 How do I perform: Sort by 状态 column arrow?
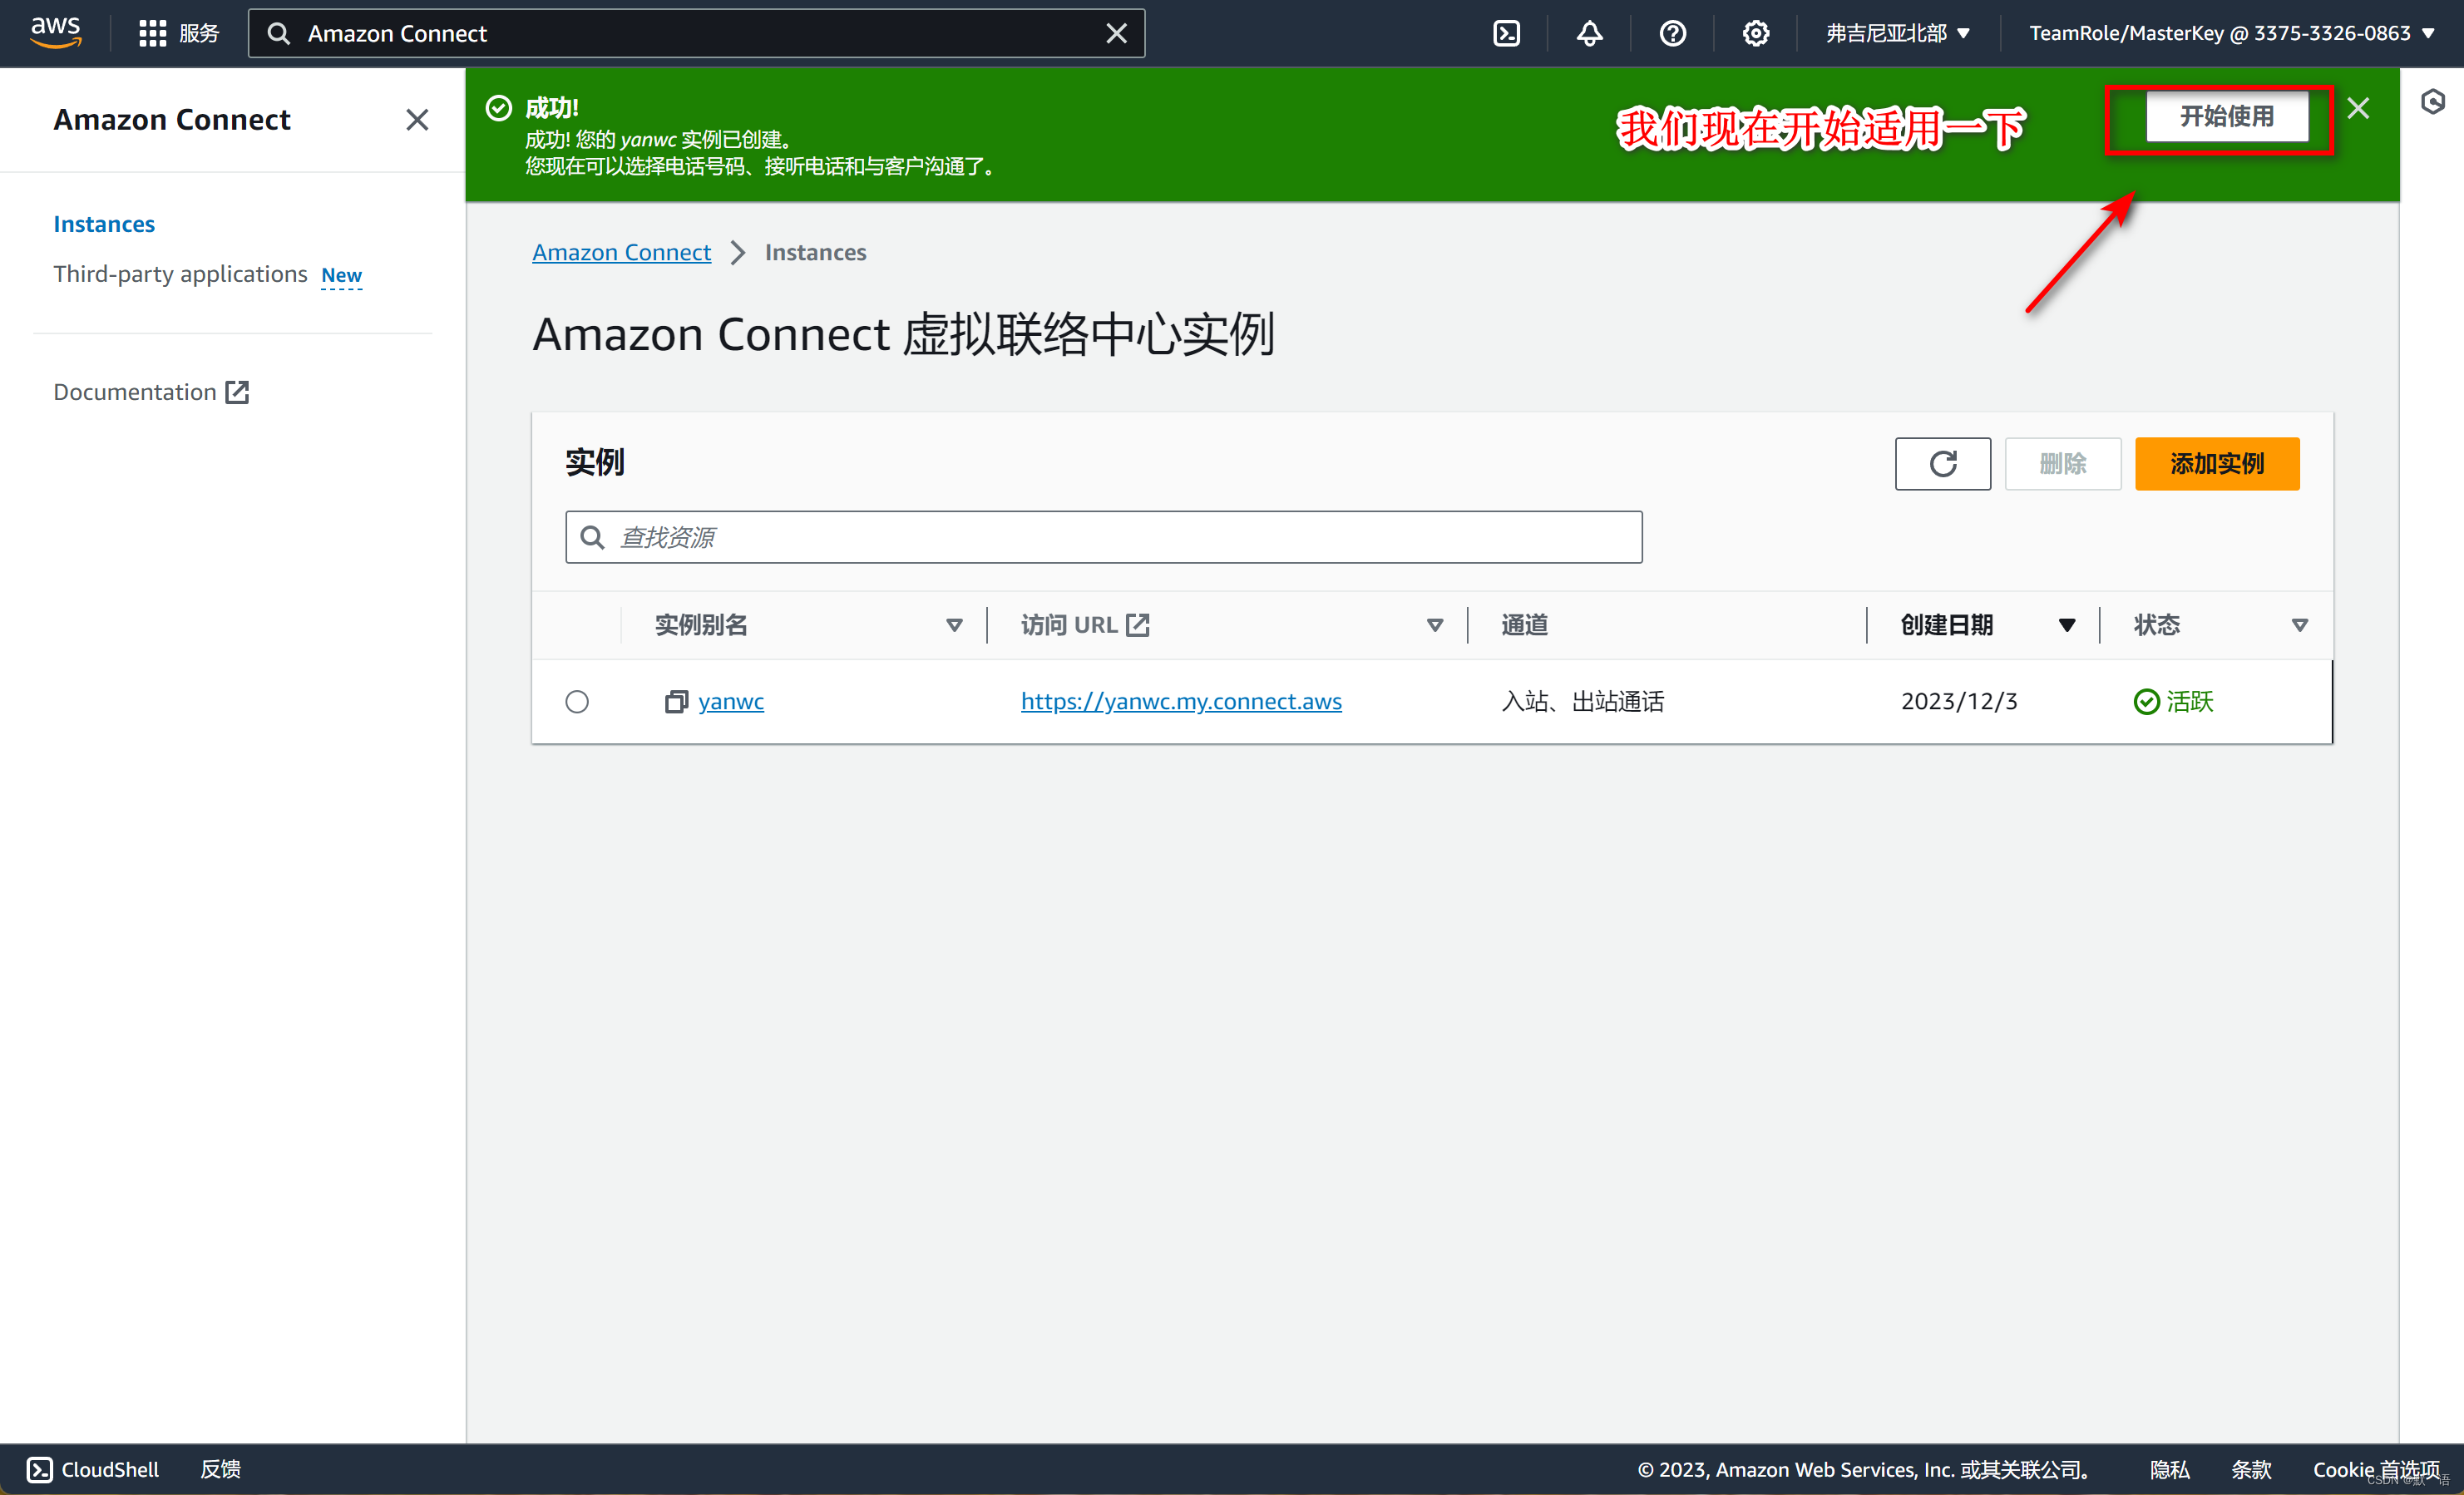click(2300, 625)
